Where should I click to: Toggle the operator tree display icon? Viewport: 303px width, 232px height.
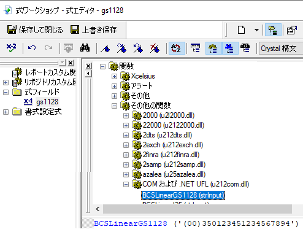click(x=230, y=48)
